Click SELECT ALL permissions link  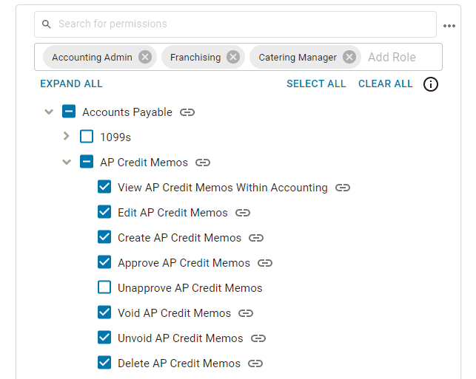(316, 83)
